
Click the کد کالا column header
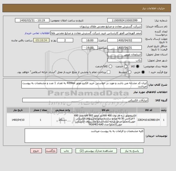148,110
